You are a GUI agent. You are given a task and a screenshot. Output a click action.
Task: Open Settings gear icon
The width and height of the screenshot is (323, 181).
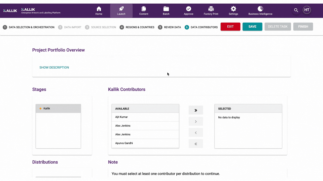[x=233, y=9]
